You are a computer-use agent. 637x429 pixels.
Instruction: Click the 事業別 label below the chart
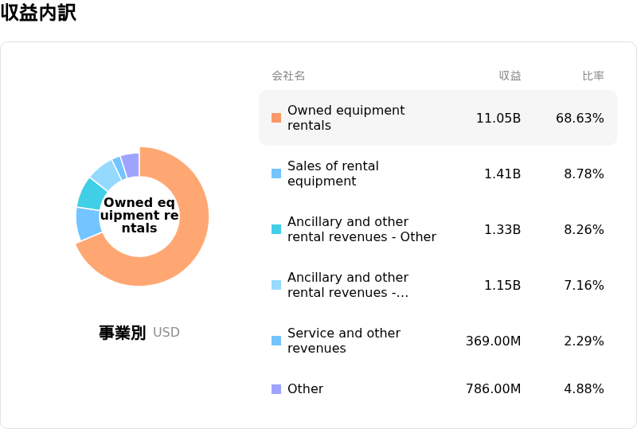pyautogui.click(x=123, y=333)
